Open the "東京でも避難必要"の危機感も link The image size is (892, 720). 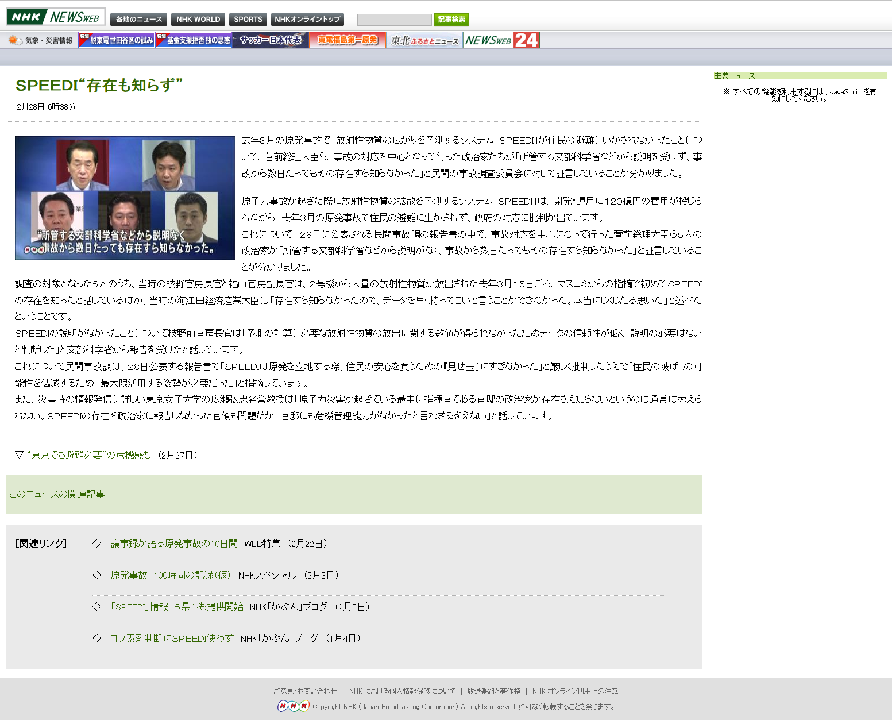coord(89,455)
